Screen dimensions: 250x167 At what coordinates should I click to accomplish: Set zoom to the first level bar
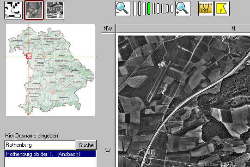pos(135,9)
